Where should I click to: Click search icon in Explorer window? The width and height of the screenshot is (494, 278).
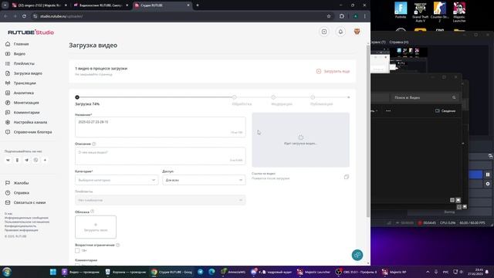pos(454,98)
